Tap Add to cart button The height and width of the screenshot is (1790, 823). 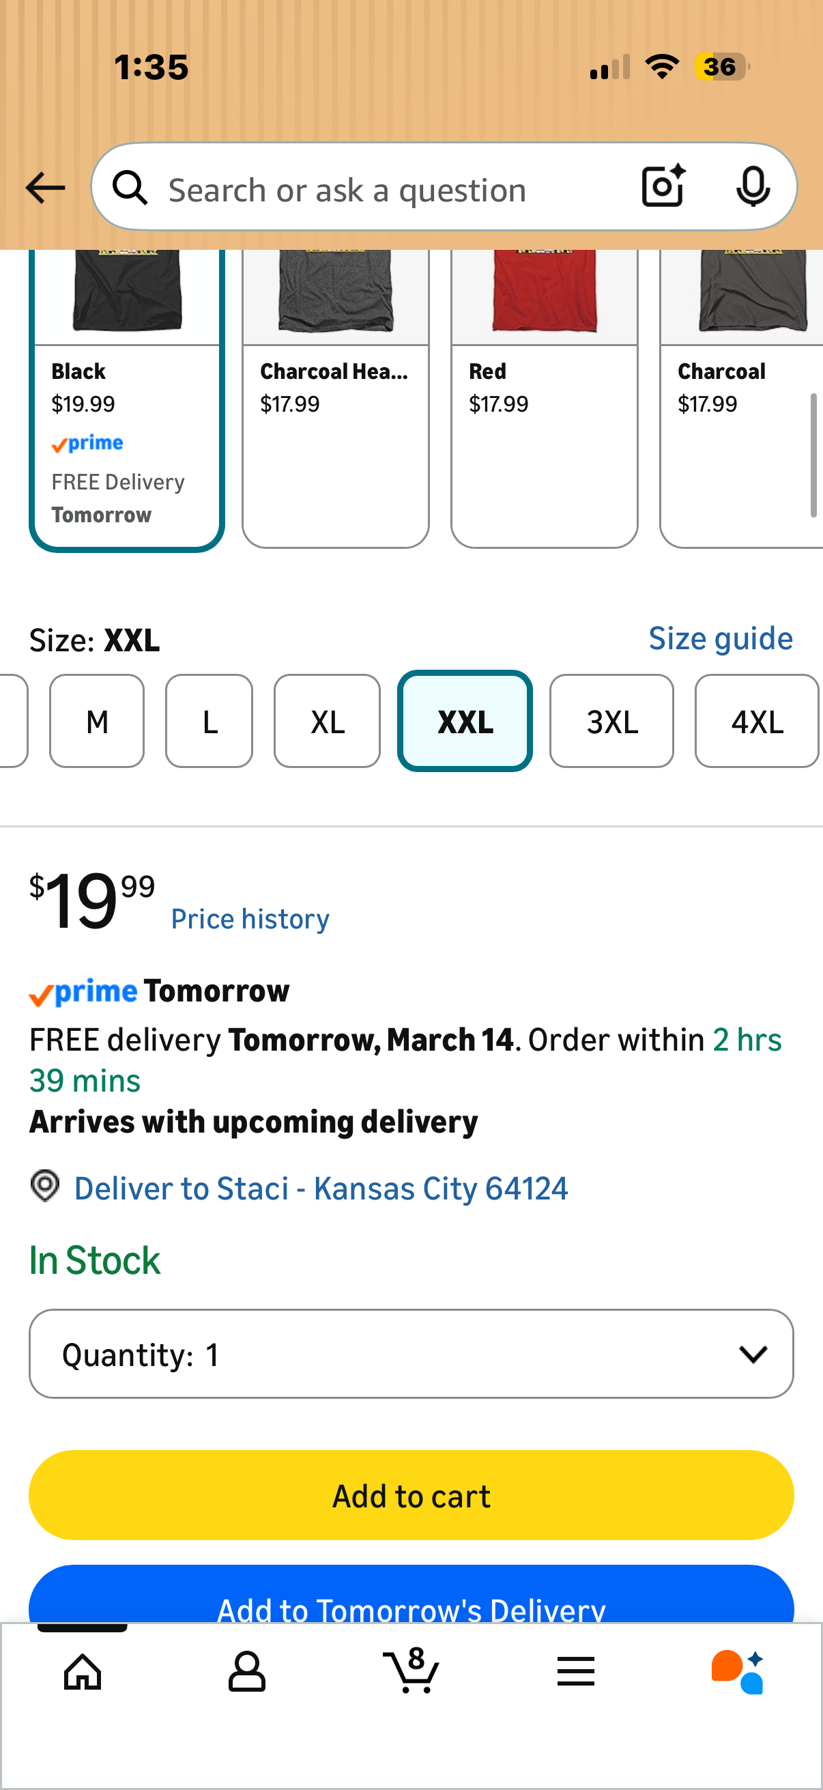(411, 1495)
